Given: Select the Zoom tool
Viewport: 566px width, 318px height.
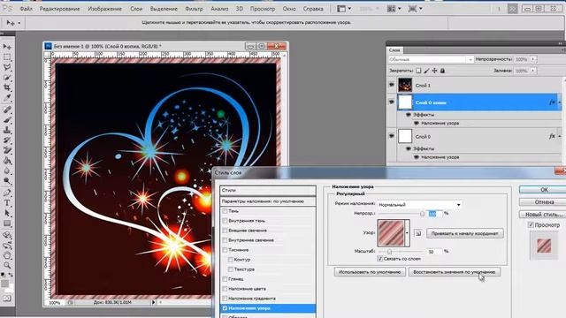Looking at the screenshot, I should tap(7, 266).
